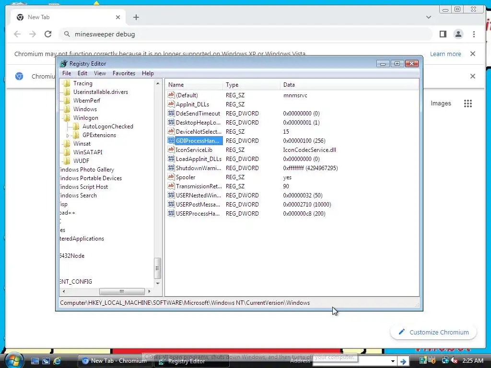Expand the GPExtensions key

[68, 136]
